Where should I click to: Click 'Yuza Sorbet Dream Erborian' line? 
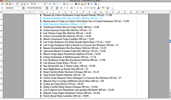coord(64,75)
